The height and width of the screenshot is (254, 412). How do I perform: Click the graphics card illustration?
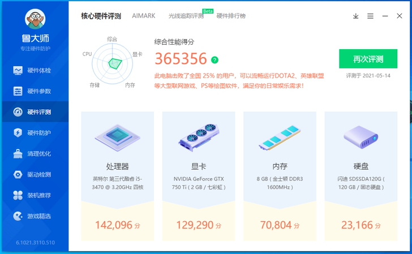199,137
